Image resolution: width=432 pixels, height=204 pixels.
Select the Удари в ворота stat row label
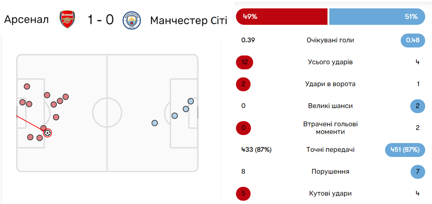point(330,84)
